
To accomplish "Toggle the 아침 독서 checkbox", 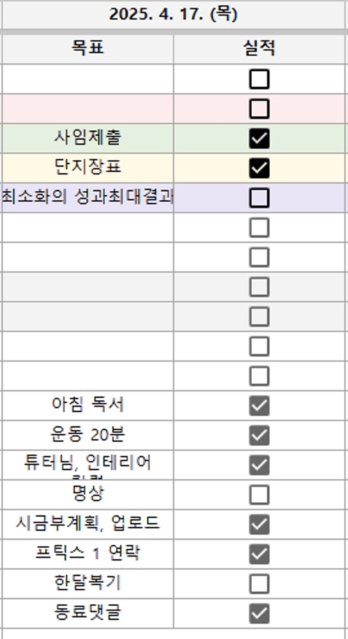I will 259,405.
